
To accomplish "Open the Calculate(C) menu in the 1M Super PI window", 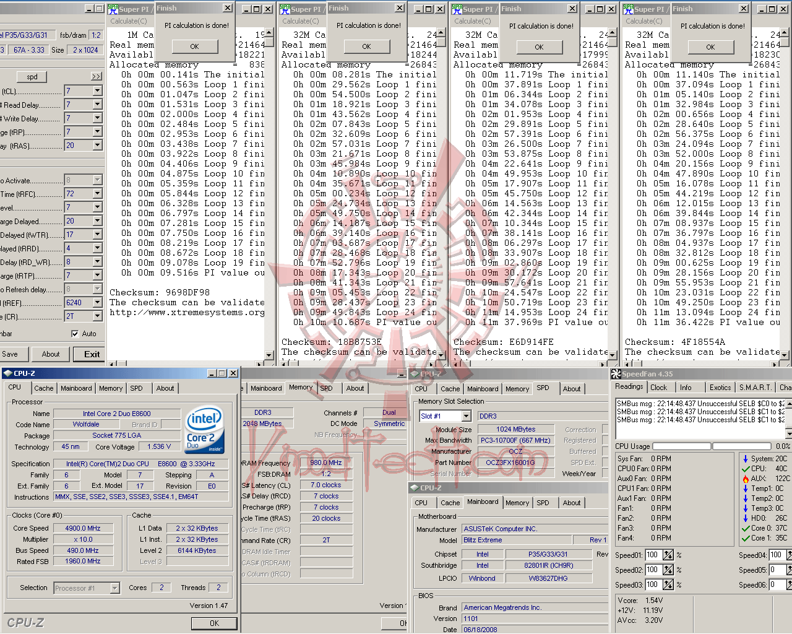I will pos(129,21).
